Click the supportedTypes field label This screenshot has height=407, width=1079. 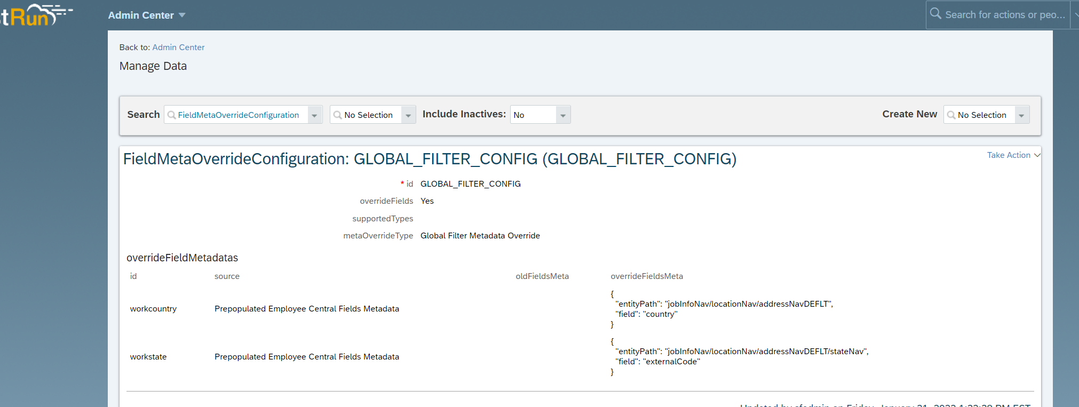click(x=383, y=219)
